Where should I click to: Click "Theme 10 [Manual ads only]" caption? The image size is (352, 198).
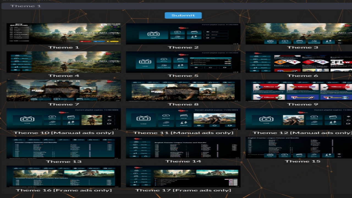tap(64, 133)
